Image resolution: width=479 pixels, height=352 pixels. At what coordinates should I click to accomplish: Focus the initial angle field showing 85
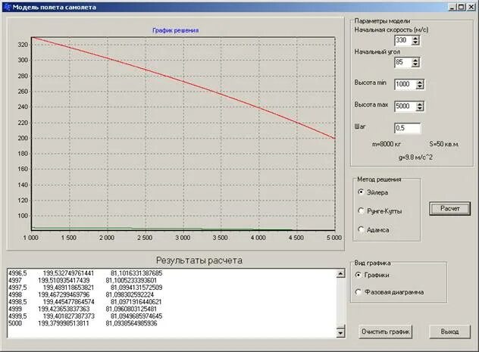point(403,62)
